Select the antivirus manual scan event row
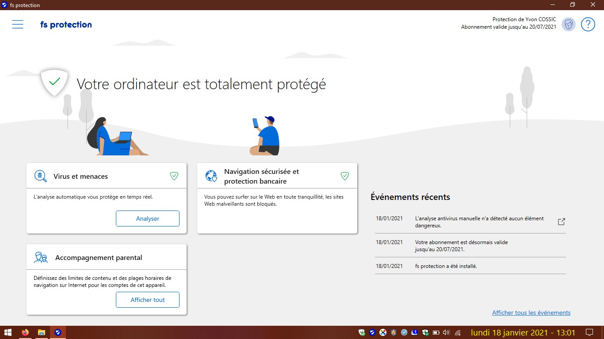 (470, 222)
